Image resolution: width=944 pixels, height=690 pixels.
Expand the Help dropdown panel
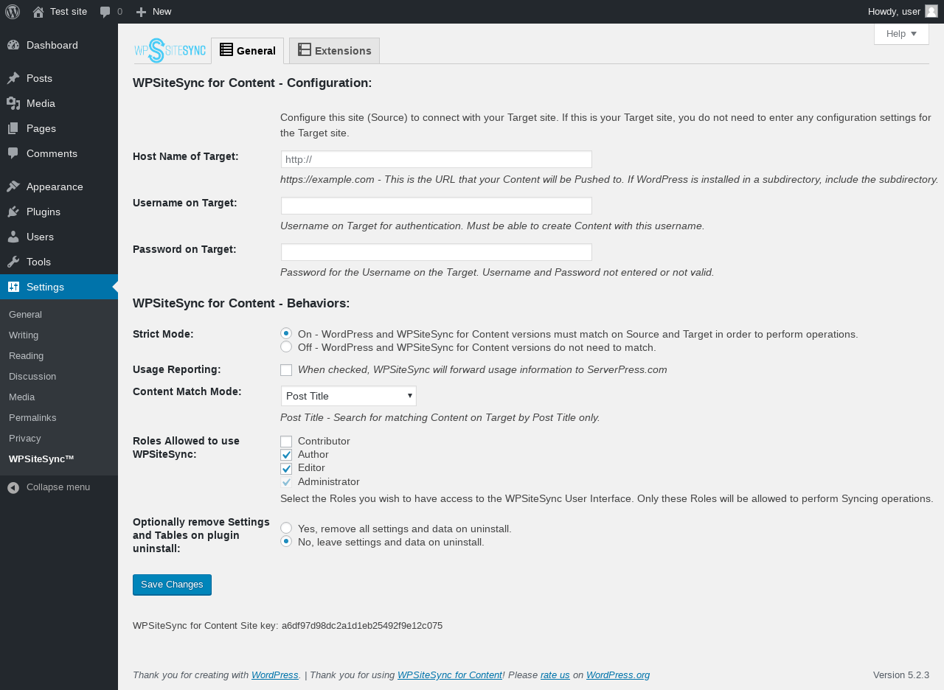pyautogui.click(x=901, y=34)
